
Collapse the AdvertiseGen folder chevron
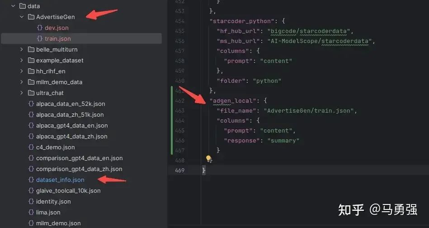[x=22, y=17]
